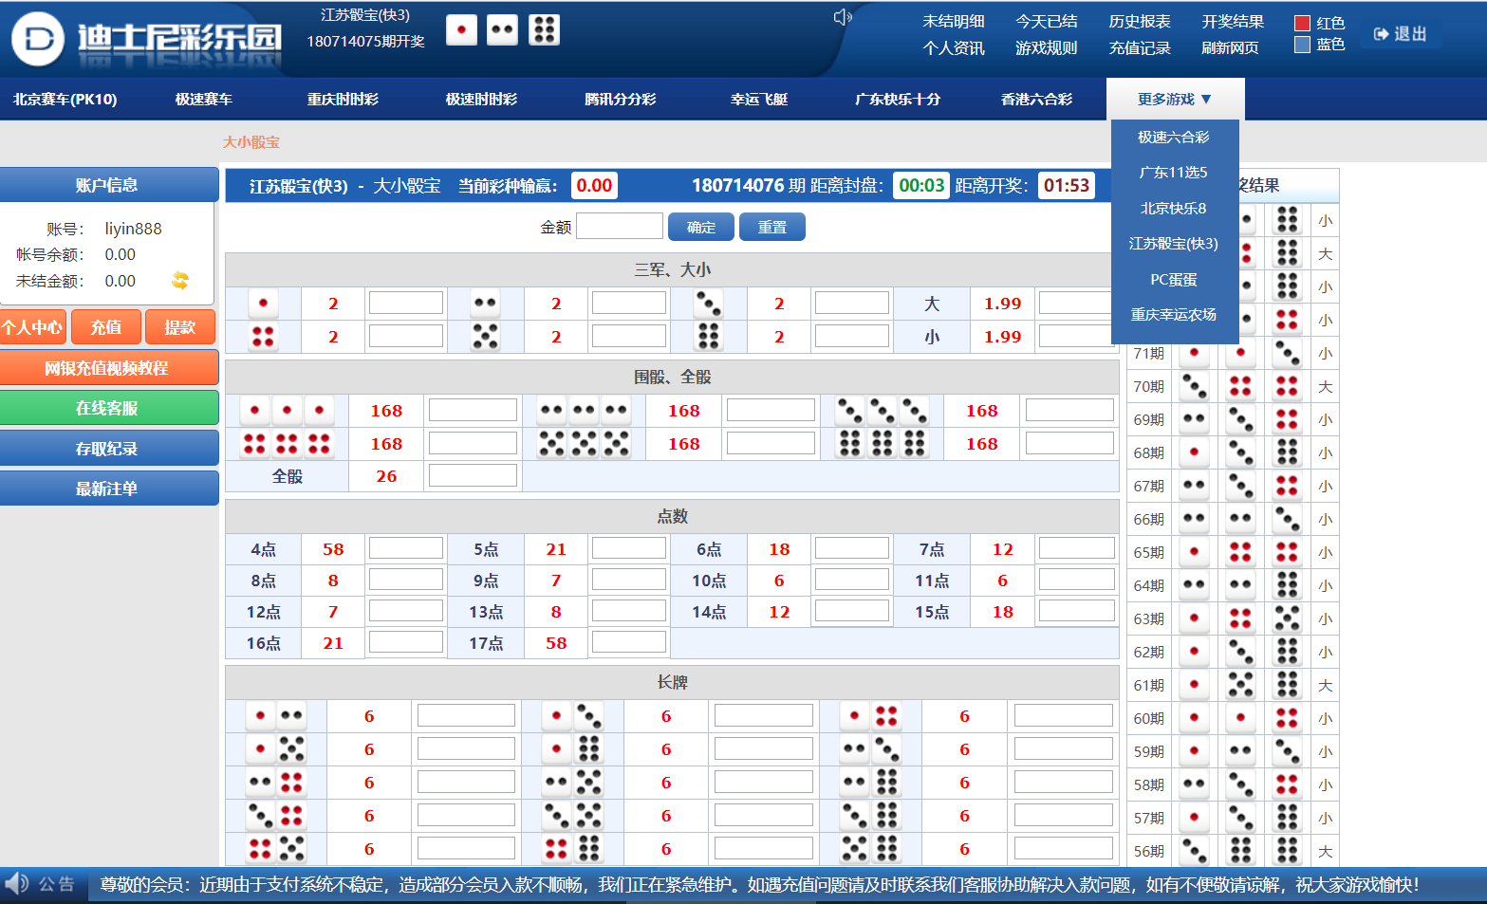Viewport: 1487px width, 904px height.
Task: Open 在线客服 online support
Action: click(108, 408)
